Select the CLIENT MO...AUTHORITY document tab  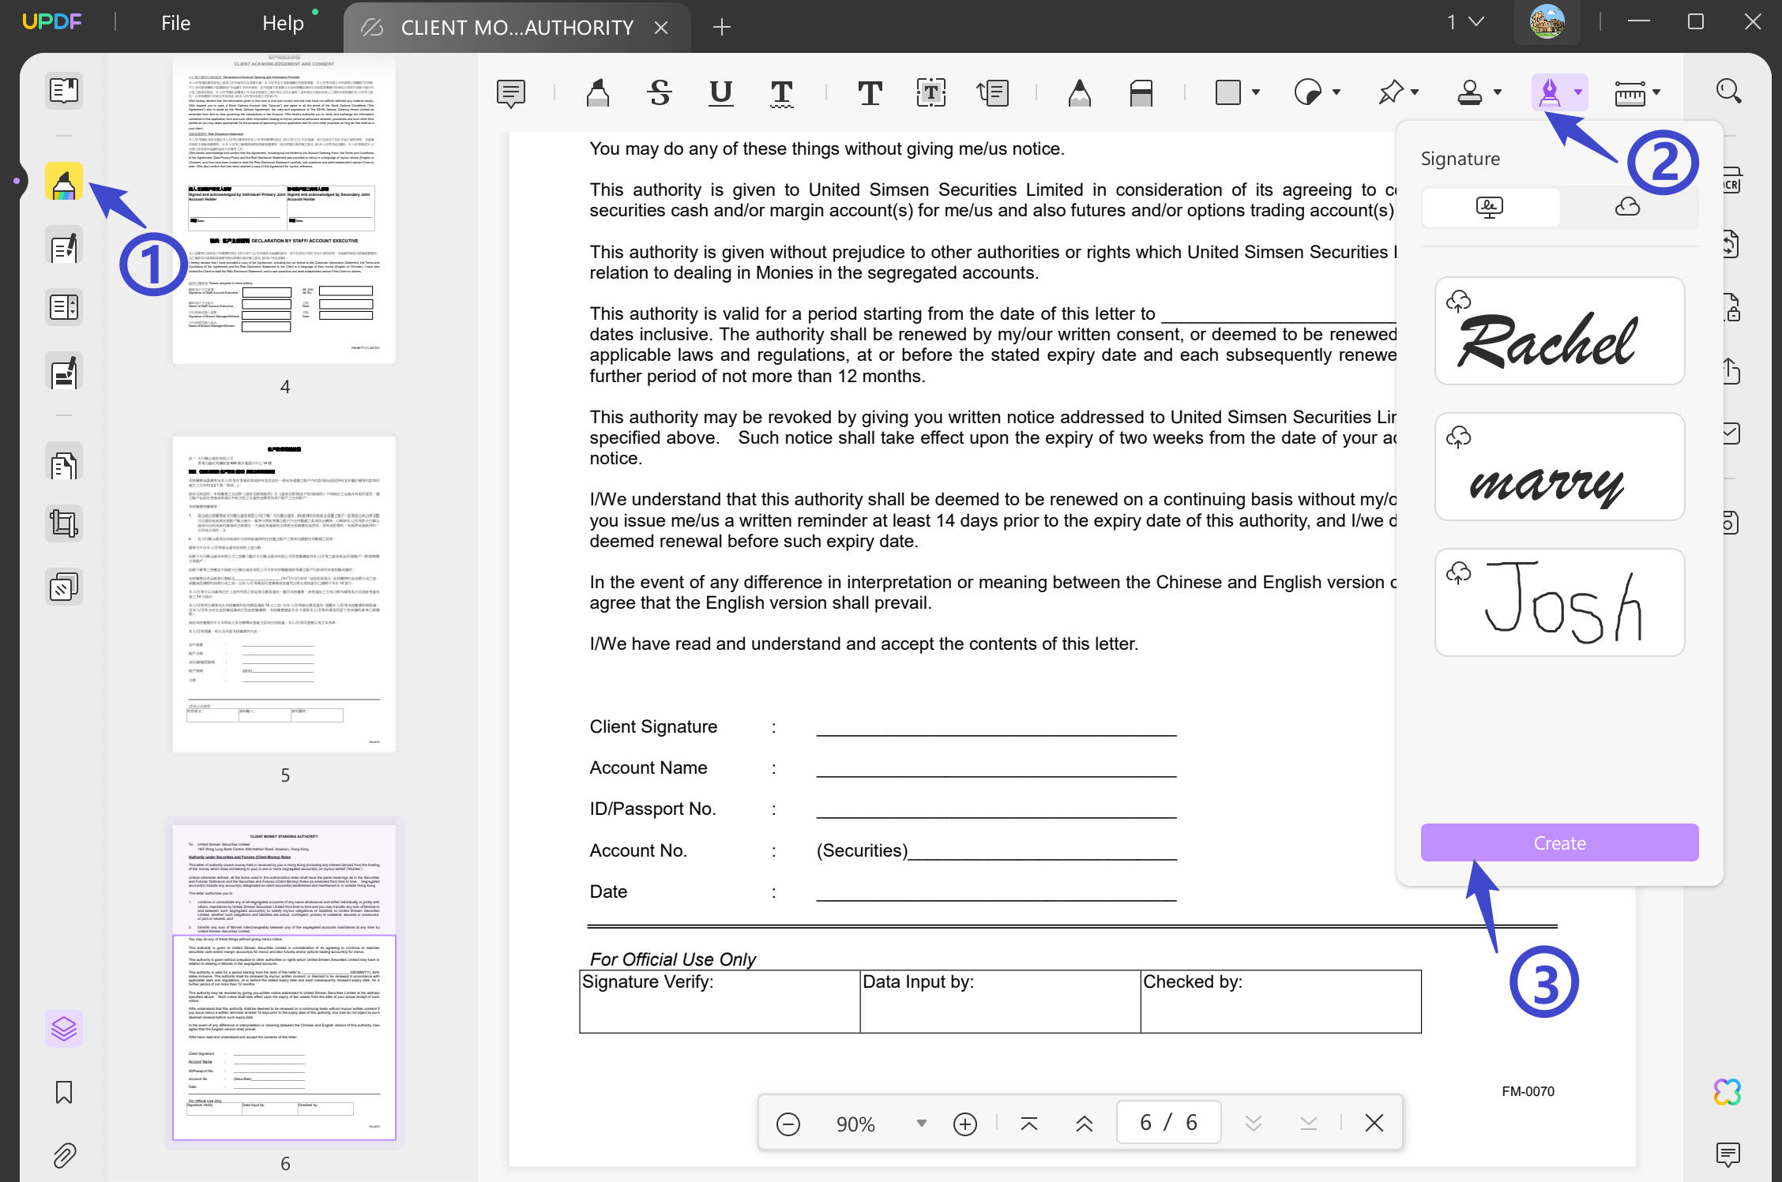517,26
